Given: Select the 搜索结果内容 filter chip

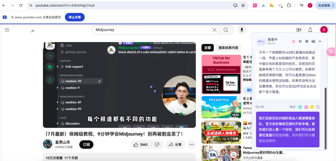Looking at the screenshot, I should pos(228,48).
